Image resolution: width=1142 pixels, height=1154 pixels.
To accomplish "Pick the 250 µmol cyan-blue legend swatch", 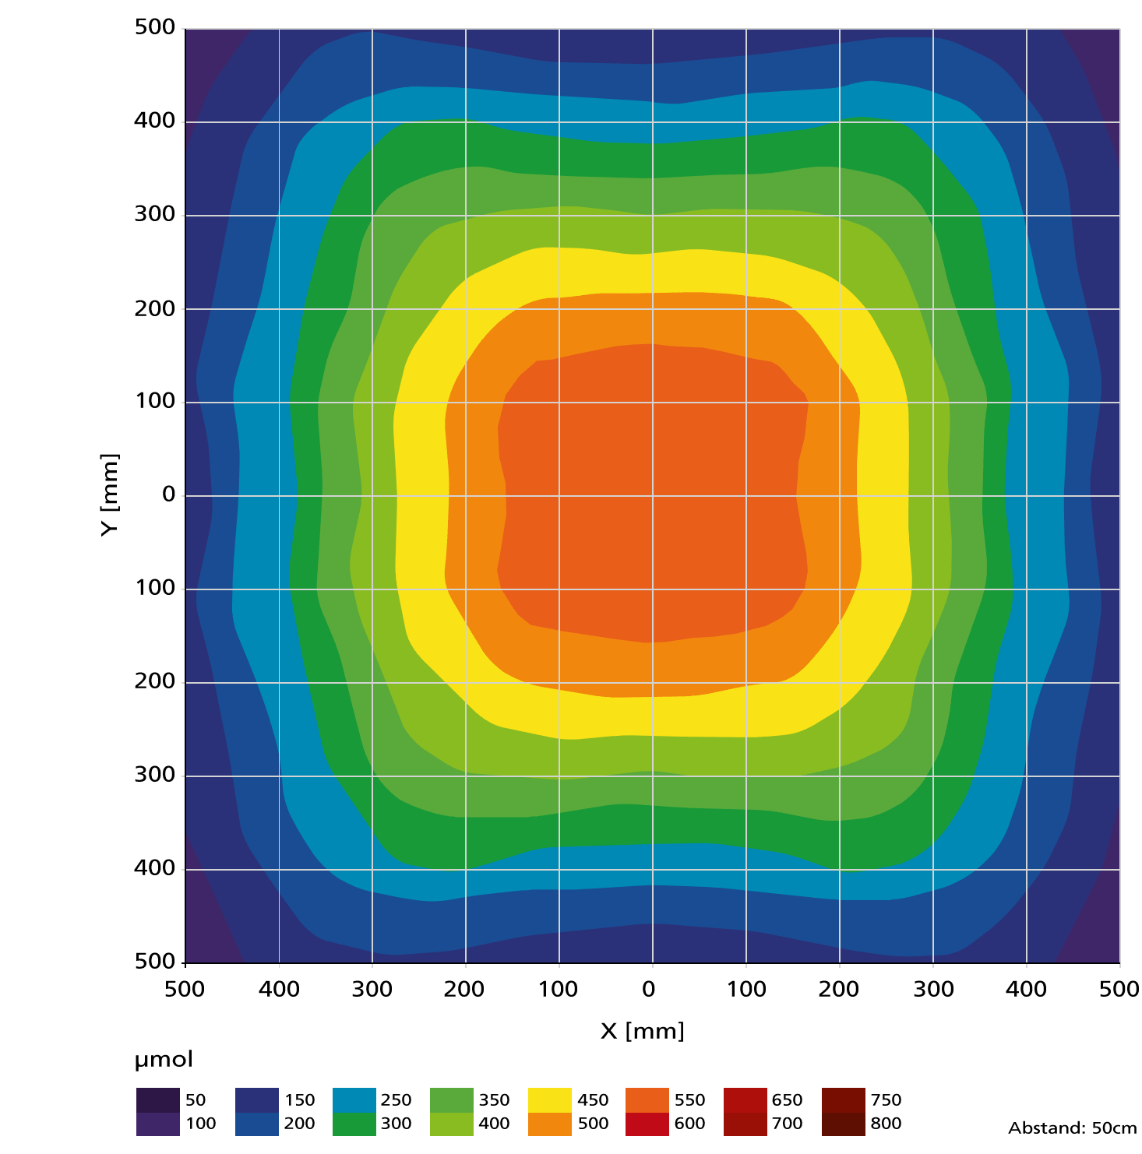I will click(354, 1100).
